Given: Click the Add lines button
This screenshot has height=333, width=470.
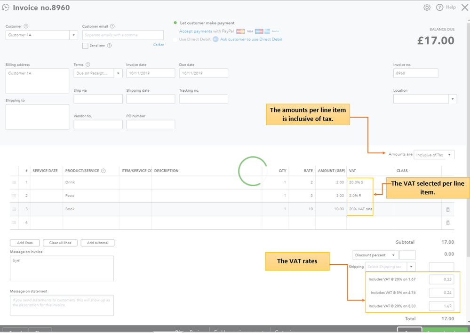Looking at the screenshot, I should 24,243.
